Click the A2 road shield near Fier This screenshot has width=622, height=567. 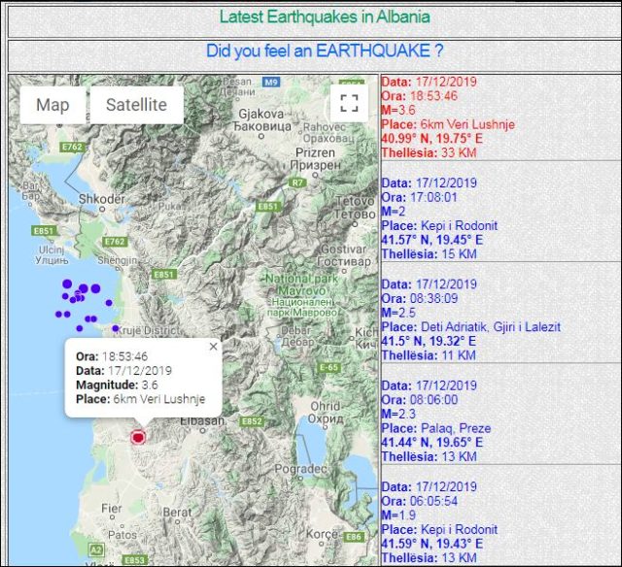coord(95,549)
